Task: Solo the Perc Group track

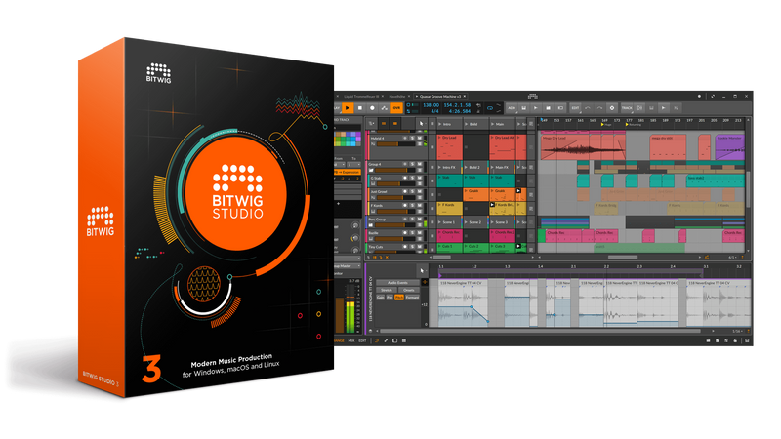Action: [412, 219]
